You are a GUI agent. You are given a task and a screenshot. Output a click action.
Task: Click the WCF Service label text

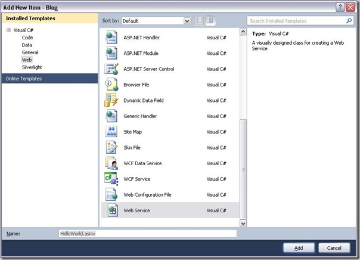pyautogui.click(x=137, y=179)
